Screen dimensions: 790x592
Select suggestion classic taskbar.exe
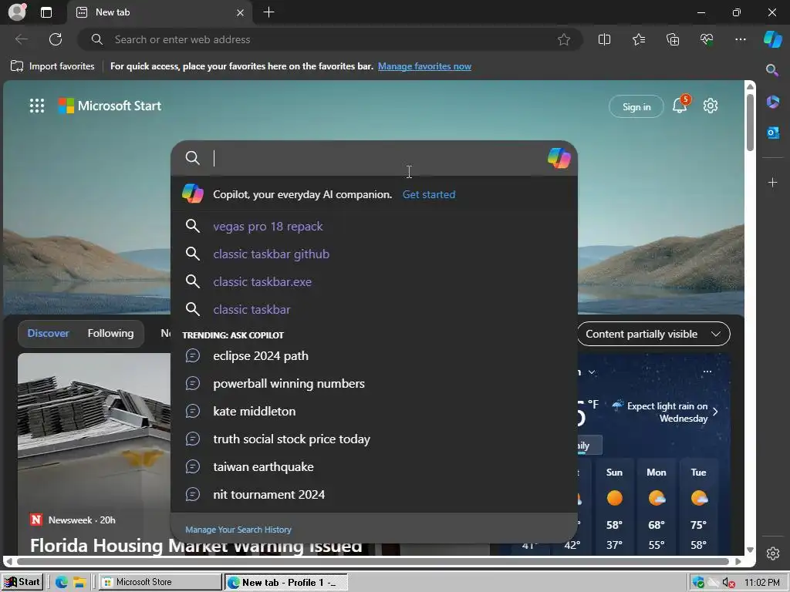pos(374,282)
